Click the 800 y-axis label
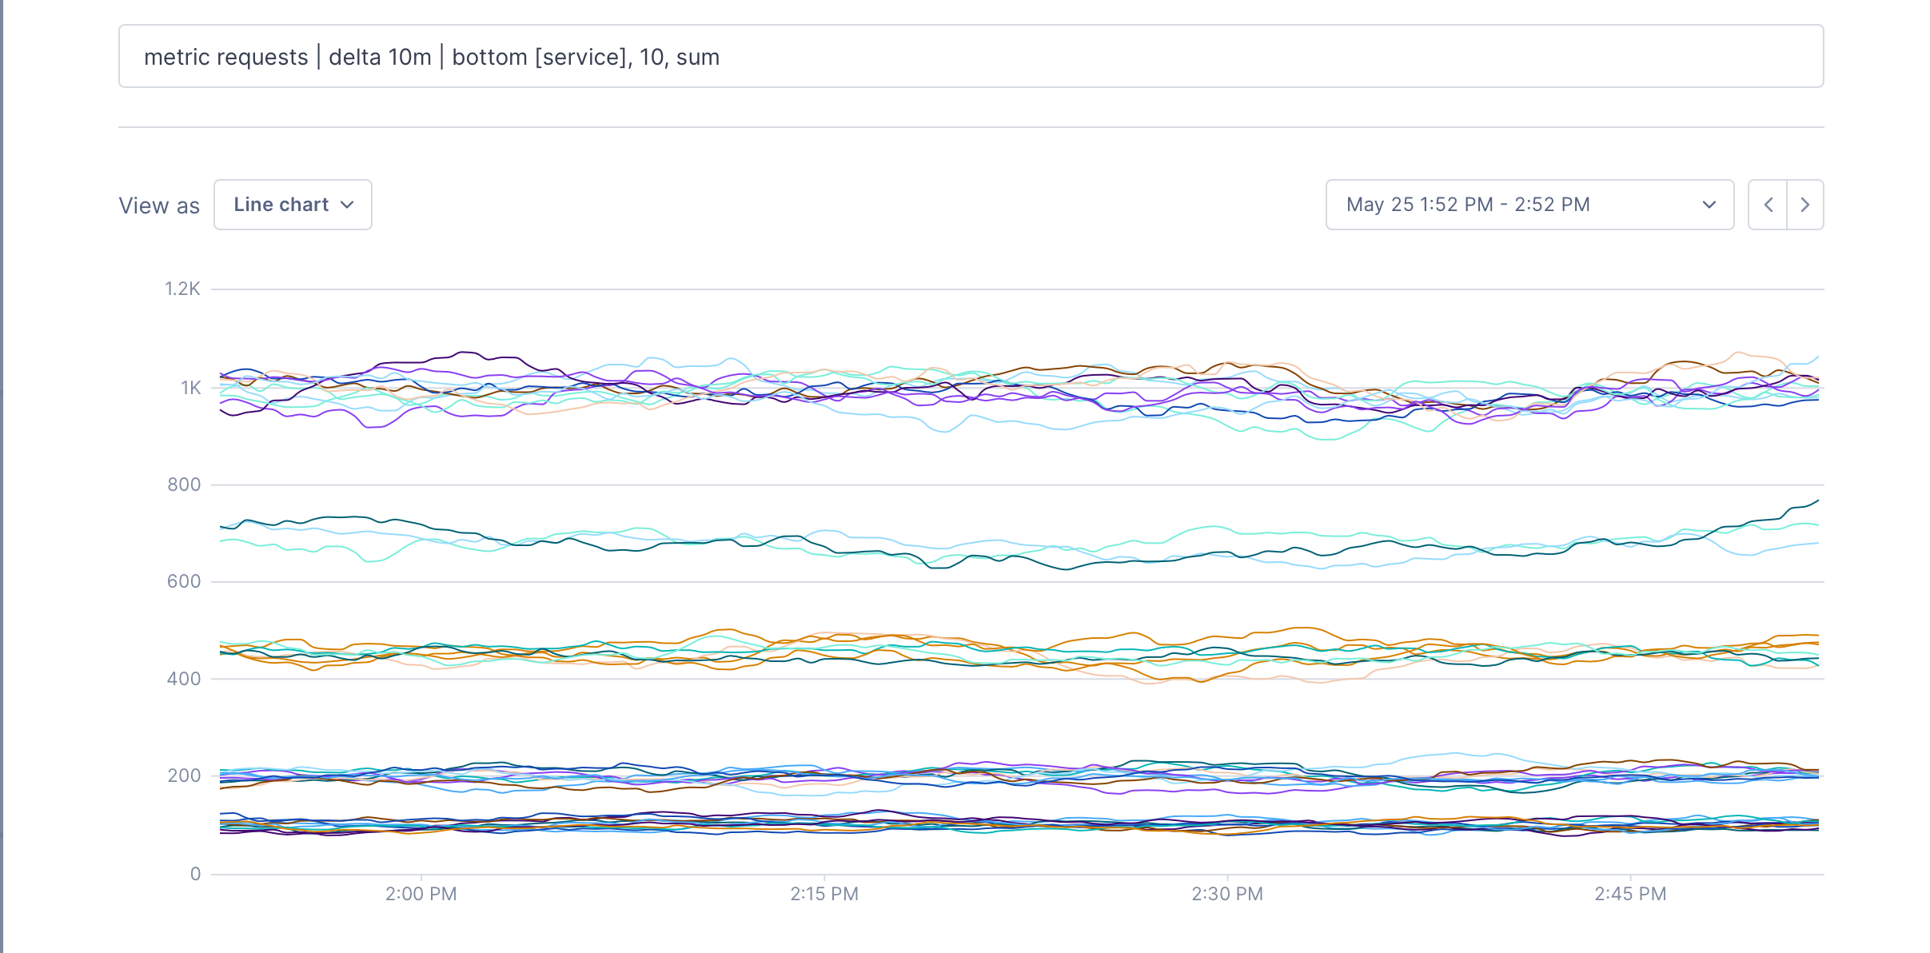The image size is (1930, 953). point(184,484)
